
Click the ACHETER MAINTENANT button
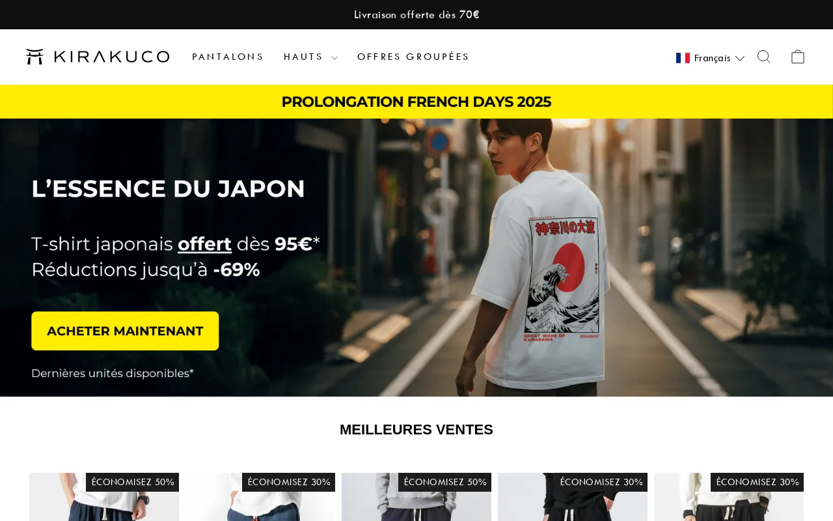pyautogui.click(x=125, y=331)
